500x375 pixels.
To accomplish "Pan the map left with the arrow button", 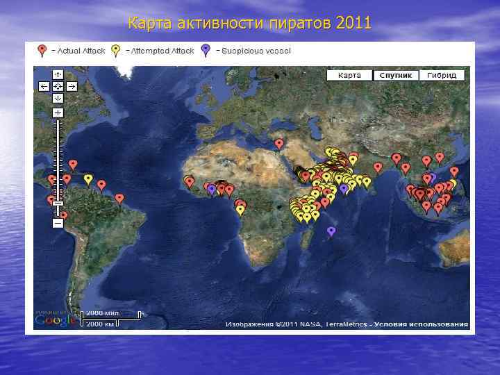I will tap(44, 86).
